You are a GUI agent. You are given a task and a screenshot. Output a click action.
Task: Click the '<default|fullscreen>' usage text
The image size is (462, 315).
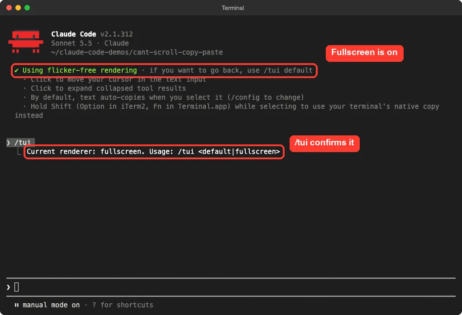click(239, 152)
